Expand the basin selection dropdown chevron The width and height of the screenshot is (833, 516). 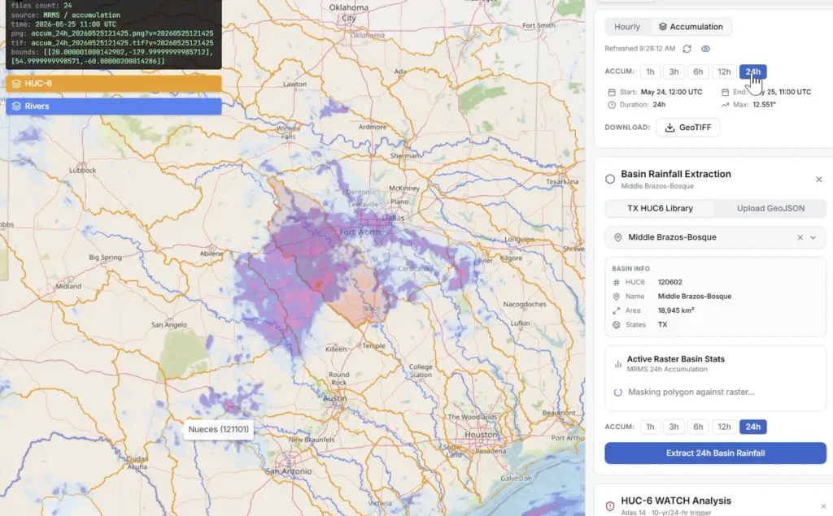point(813,237)
